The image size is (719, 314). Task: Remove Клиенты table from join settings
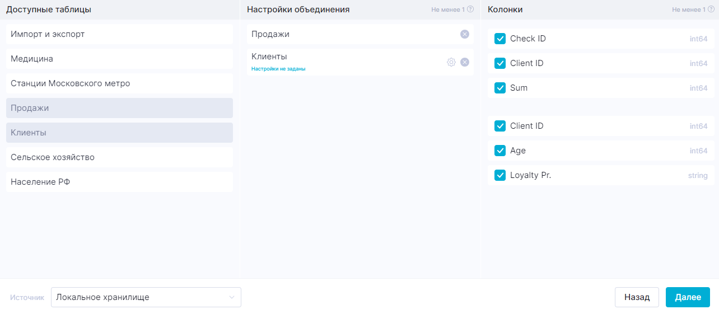click(x=464, y=62)
